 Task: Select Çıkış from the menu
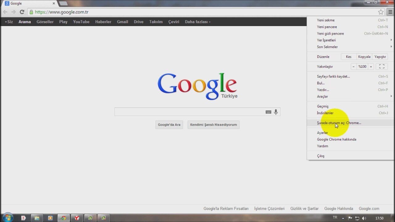pyautogui.click(x=350, y=156)
